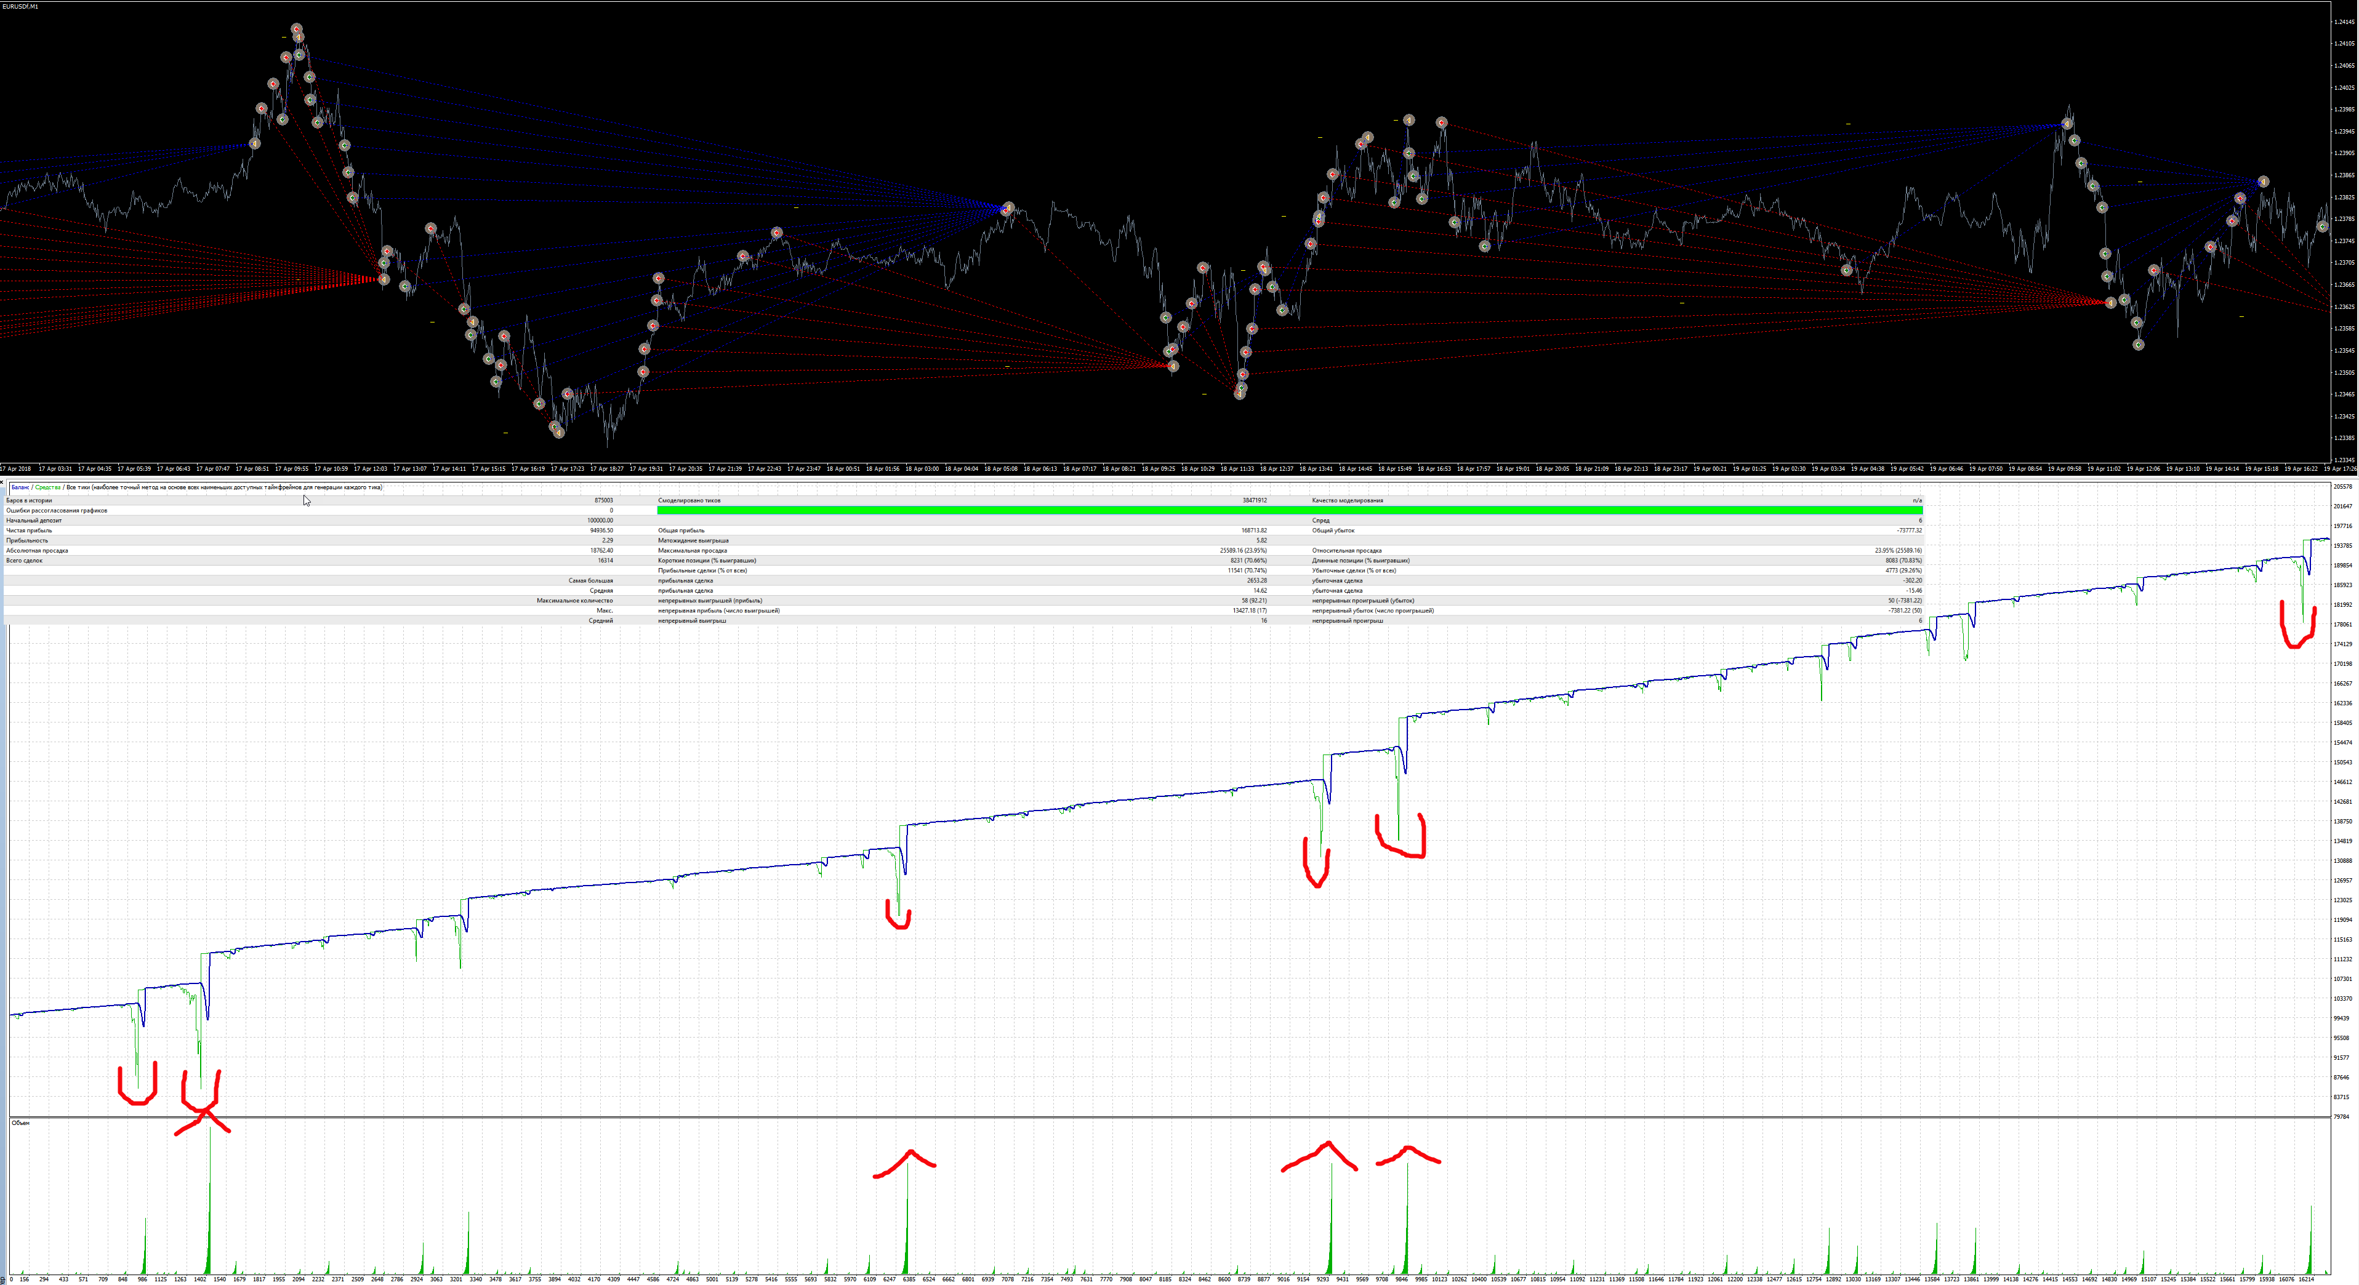Image resolution: width=2359 pixels, height=1285 pixels.
Task: Click the 'Начальный депозит' label
Action: coord(34,521)
